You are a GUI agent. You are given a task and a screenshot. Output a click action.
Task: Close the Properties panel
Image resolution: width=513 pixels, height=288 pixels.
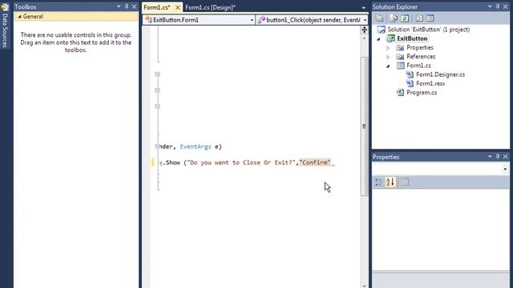coord(505,157)
